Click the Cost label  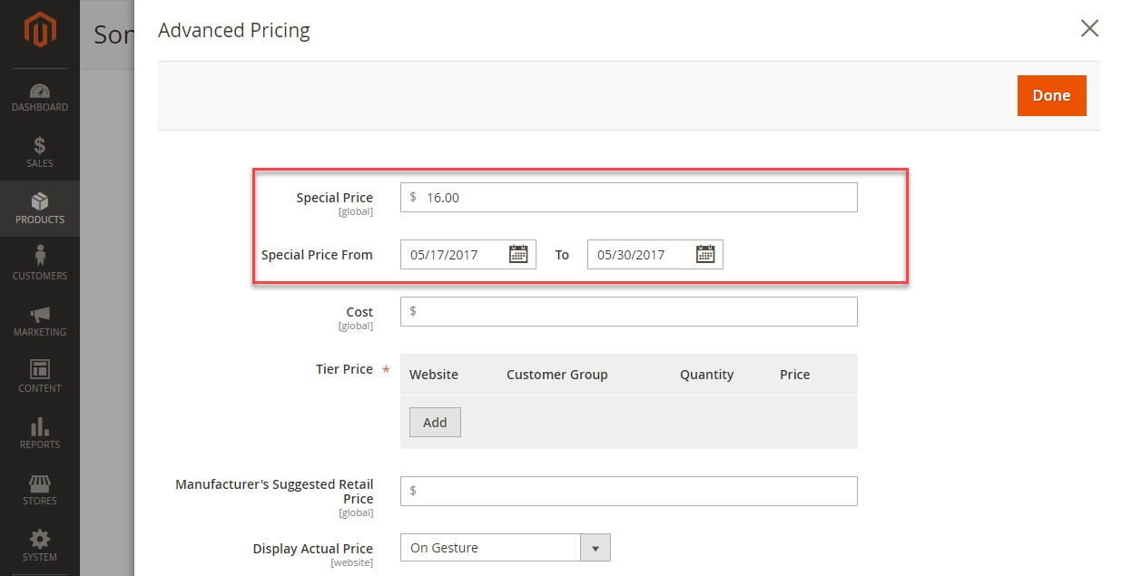(359, 311)
